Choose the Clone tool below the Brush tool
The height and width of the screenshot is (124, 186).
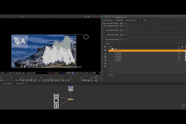point(105,60)
